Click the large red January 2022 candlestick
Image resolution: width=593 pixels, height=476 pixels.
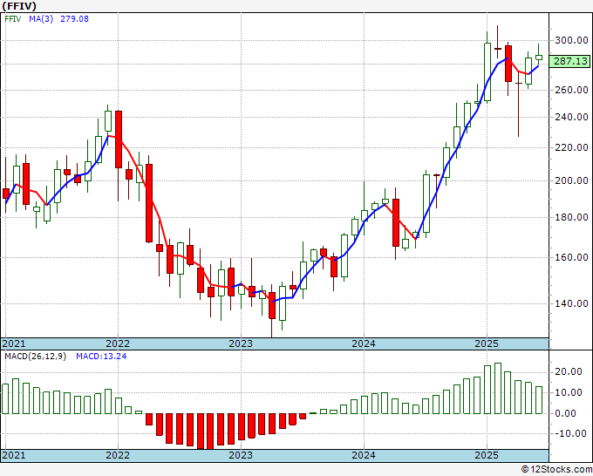[x=119, y=139]
